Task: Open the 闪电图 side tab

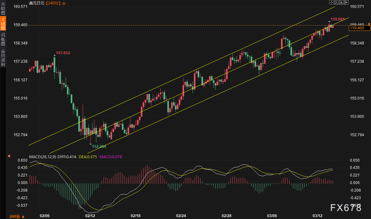Action: tap(3, 39)
